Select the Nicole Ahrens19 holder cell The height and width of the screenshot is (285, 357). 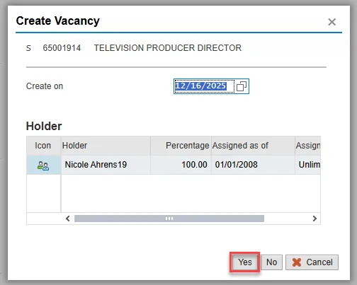click(x=106, y=165)
